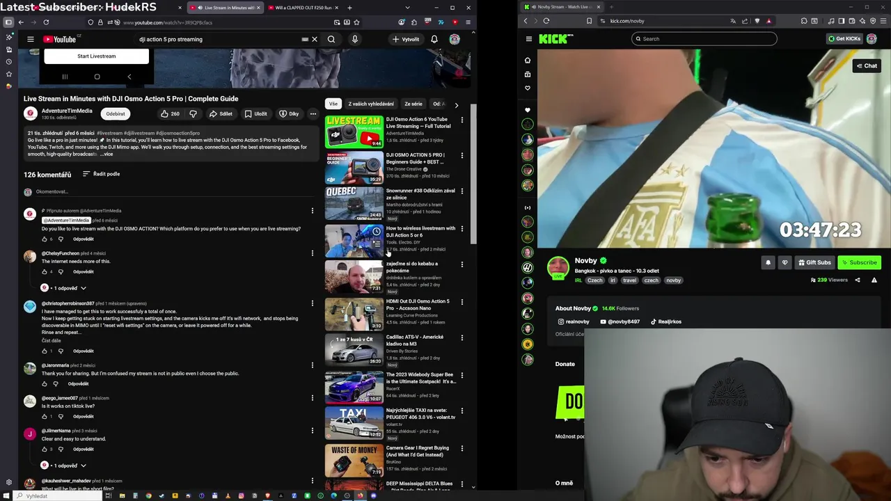This screenshot has height=501, width=891.
Task: Send thanks with Díky button
Action: [289, 113]
